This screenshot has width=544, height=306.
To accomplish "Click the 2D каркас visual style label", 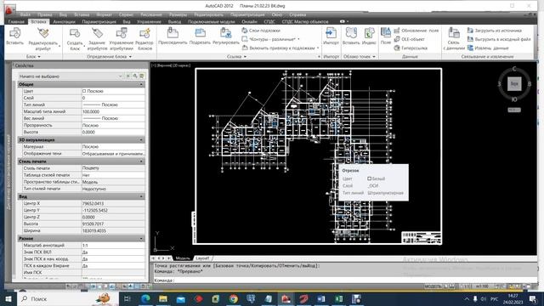I will (181, 65).
